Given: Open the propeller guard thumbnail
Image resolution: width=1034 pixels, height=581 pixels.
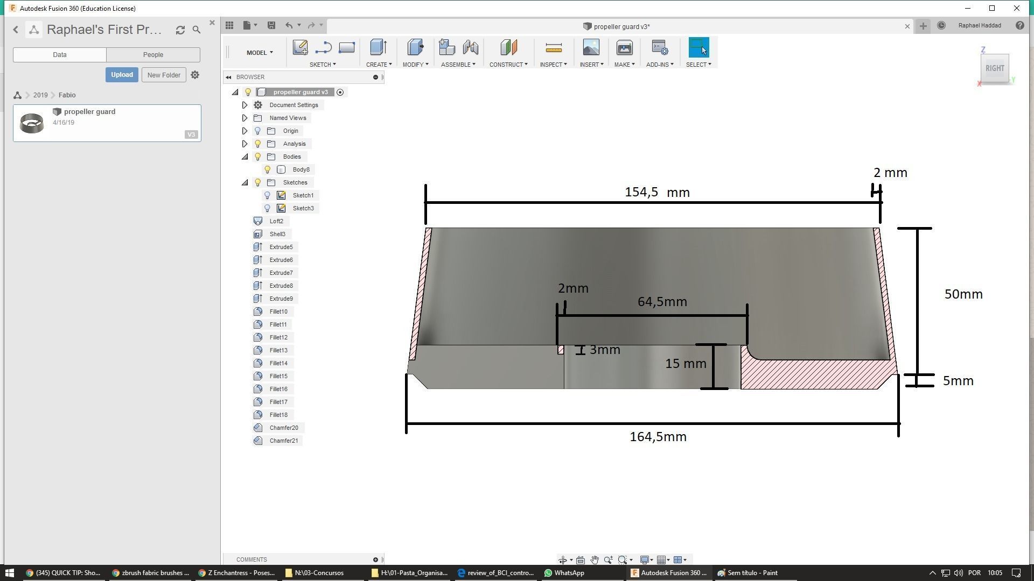Looking at the screenshot, I should pos(32,123).
